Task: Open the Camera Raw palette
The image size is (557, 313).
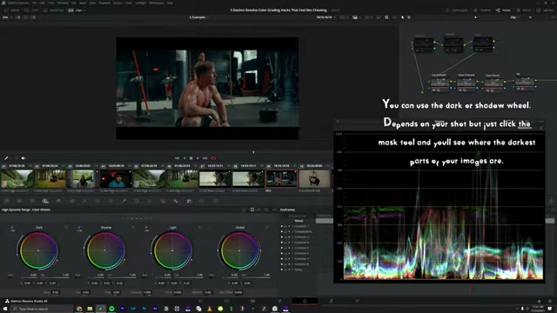Action: pyautogui.click(x=6, y=201)
